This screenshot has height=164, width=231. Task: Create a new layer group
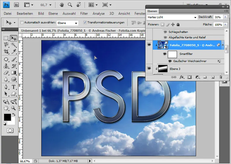pos(205,77)
